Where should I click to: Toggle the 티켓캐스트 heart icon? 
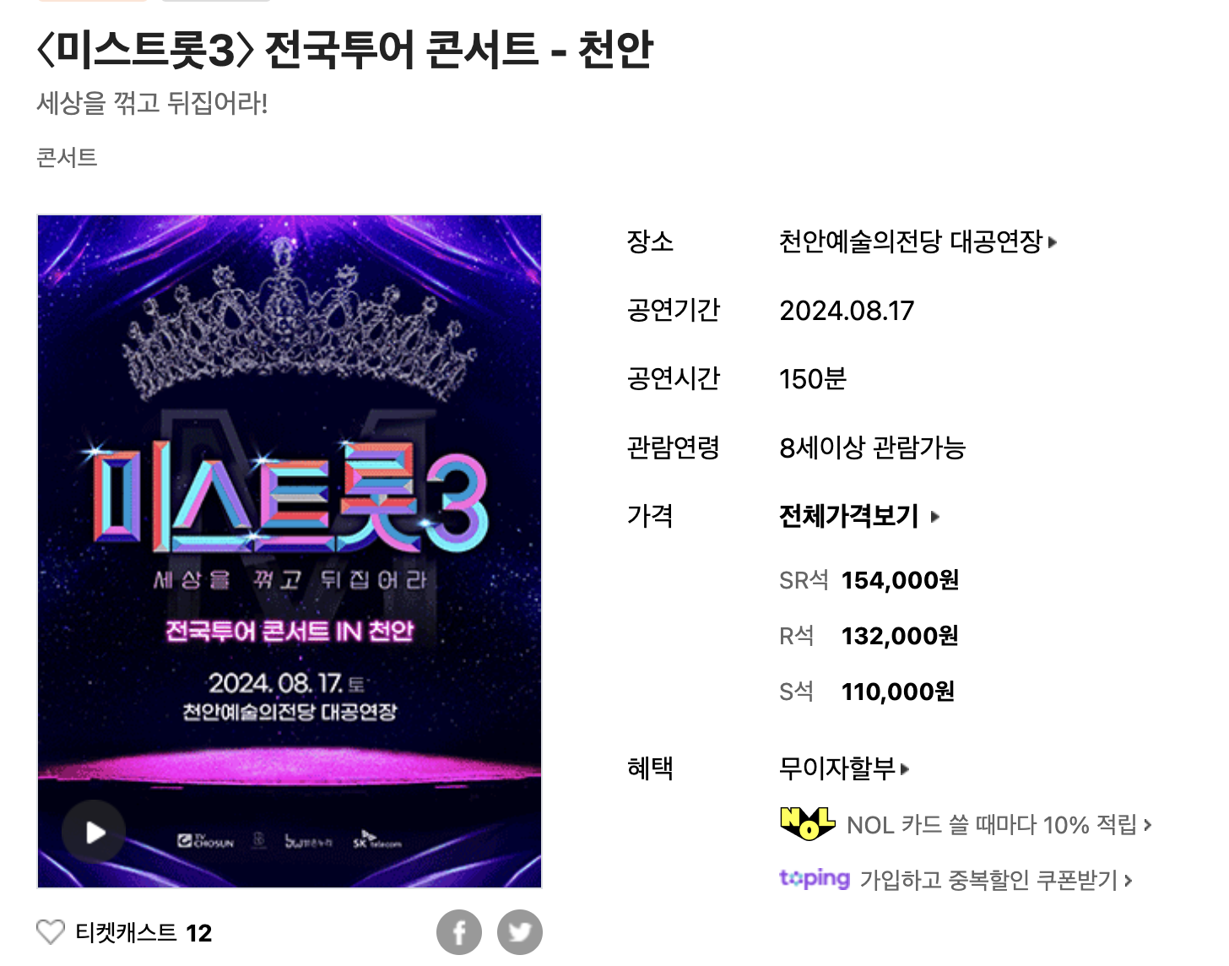(51, 932)
